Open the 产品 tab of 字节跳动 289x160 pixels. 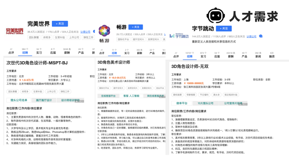click(x=244, y=55)
